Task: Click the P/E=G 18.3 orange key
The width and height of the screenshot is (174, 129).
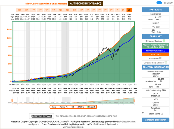Action: pyautogui.click(x=156, y=54)
